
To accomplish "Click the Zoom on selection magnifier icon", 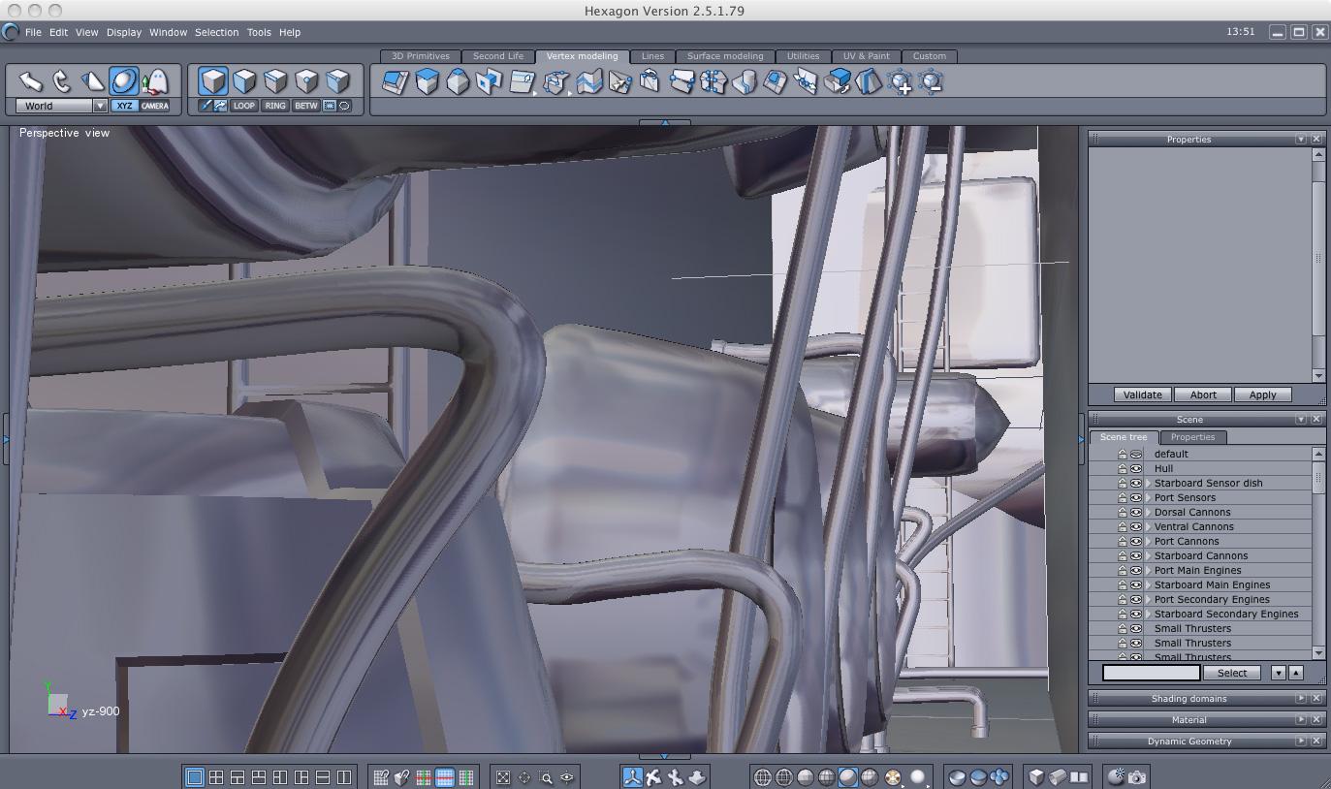I will (546, 777).
